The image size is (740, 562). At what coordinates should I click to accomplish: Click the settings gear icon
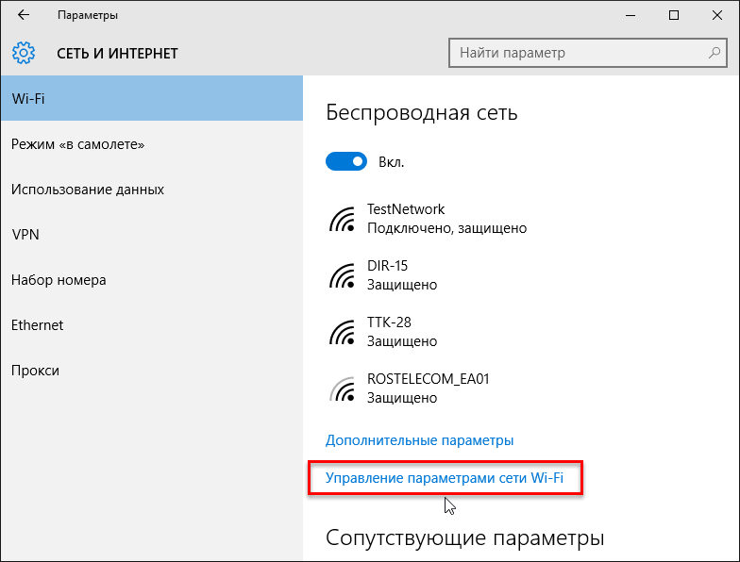(x=24, y=53)
